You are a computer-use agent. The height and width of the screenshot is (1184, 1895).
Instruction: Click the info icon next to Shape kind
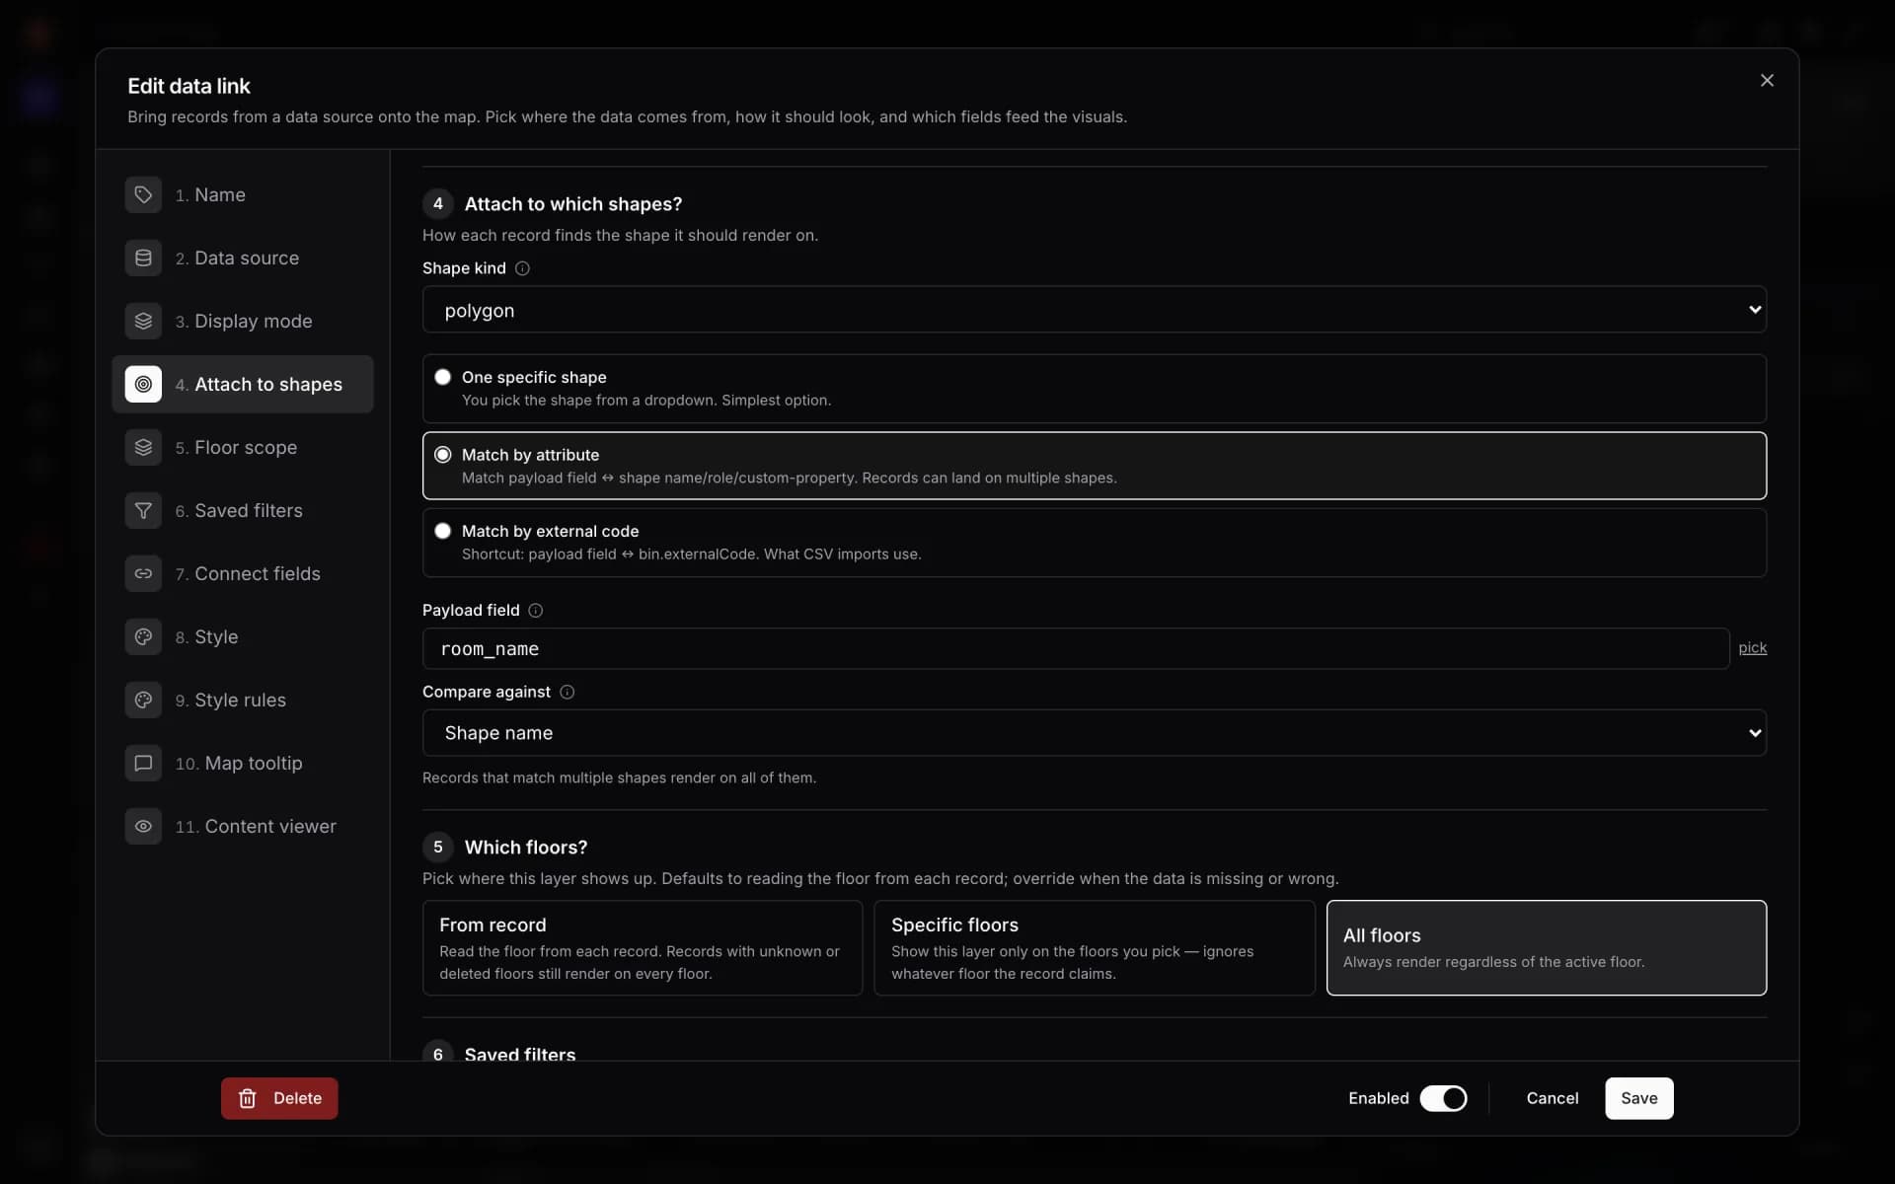(522, 268)
